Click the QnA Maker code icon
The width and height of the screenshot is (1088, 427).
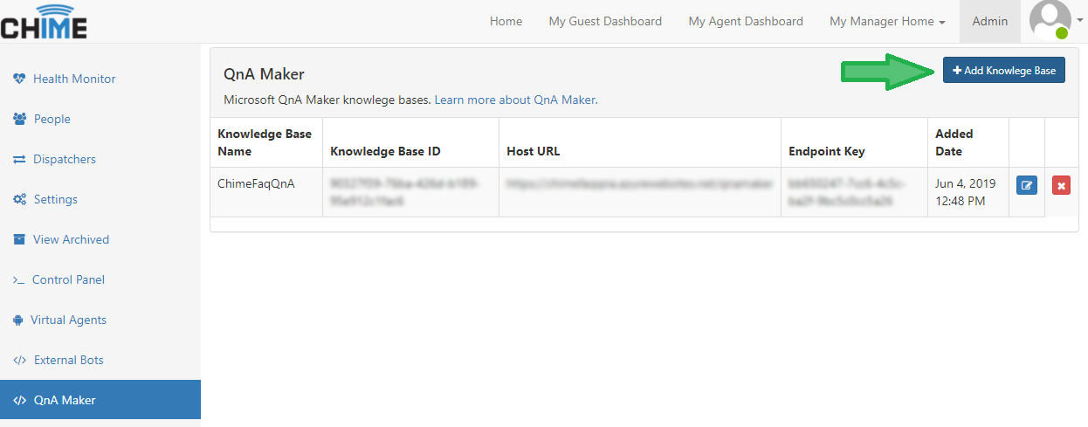(20, 400)
